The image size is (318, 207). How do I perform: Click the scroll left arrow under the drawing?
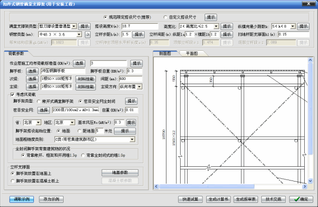[x=156, y=186]
